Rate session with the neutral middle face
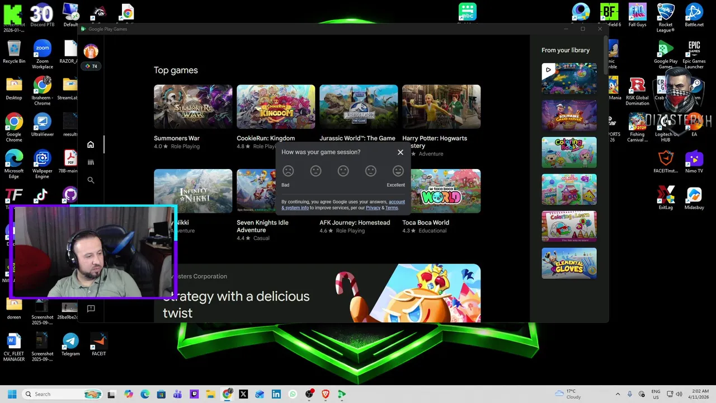 coord(343,171)
